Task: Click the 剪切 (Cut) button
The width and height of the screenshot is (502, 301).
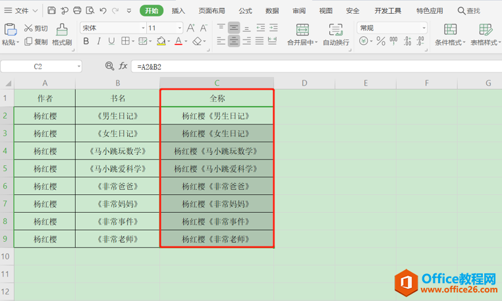Action: 36,28
